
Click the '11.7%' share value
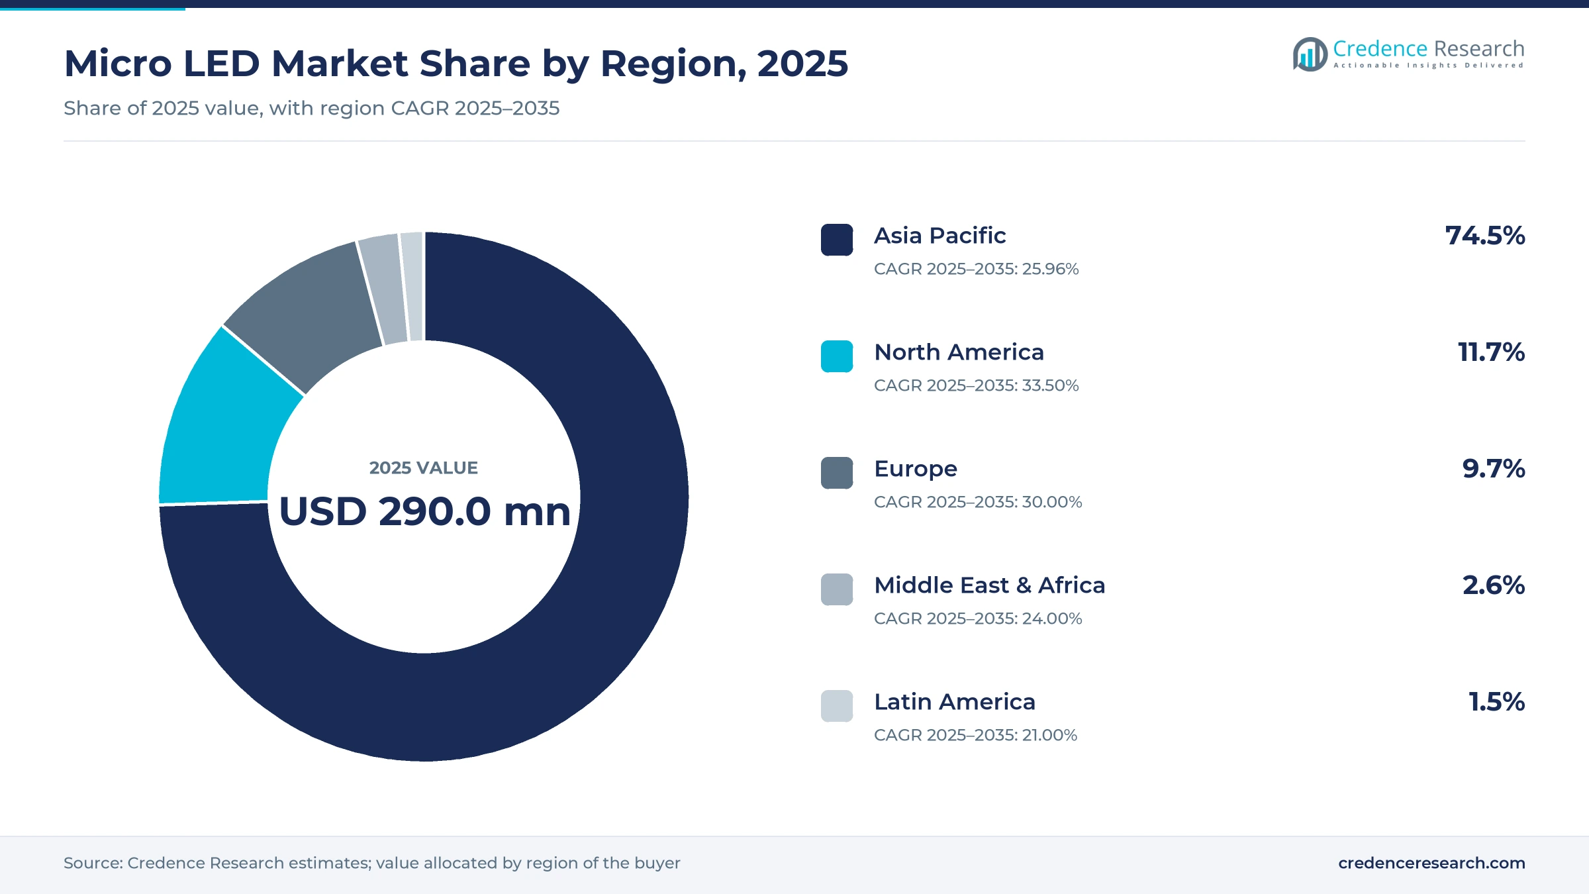click(1491, 352)
